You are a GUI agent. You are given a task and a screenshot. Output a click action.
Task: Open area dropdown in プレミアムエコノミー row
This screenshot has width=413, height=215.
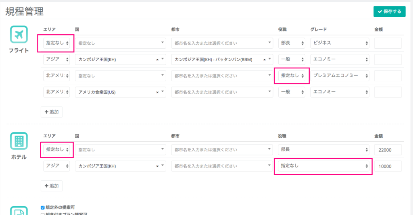point(56,76)
